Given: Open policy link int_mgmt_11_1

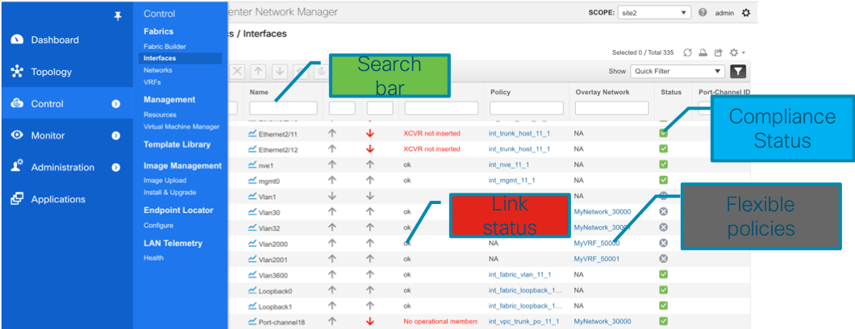Looking at the screenshot, I should point(511,181).
